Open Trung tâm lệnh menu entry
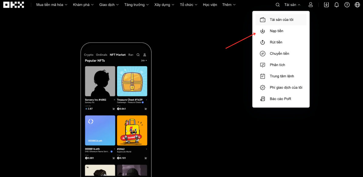This screenshot has height=177, width=363. tap(281, 76)
